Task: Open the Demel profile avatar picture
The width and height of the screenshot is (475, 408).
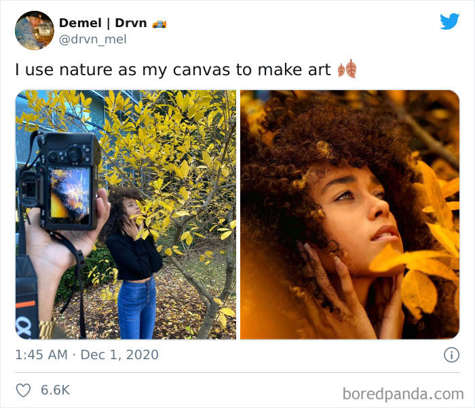Action: [34, 30]
